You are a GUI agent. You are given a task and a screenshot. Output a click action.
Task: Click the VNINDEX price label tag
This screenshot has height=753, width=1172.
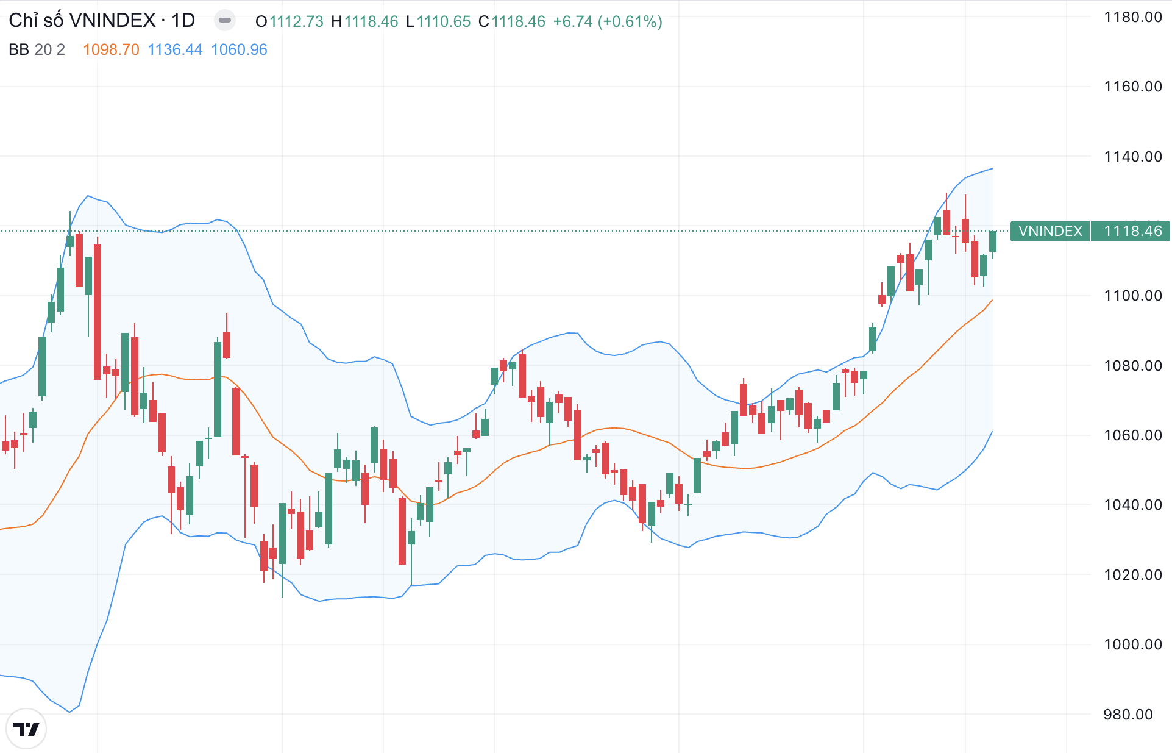point(1050,231)
